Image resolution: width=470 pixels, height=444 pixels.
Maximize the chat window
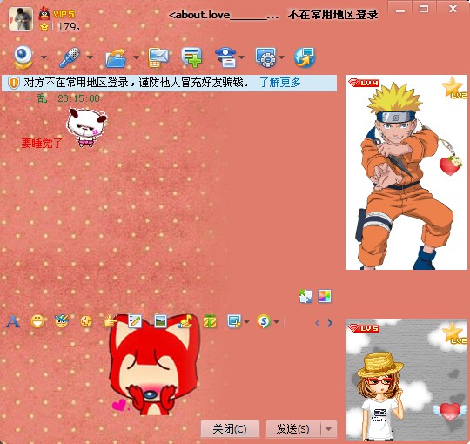point(424,9)
